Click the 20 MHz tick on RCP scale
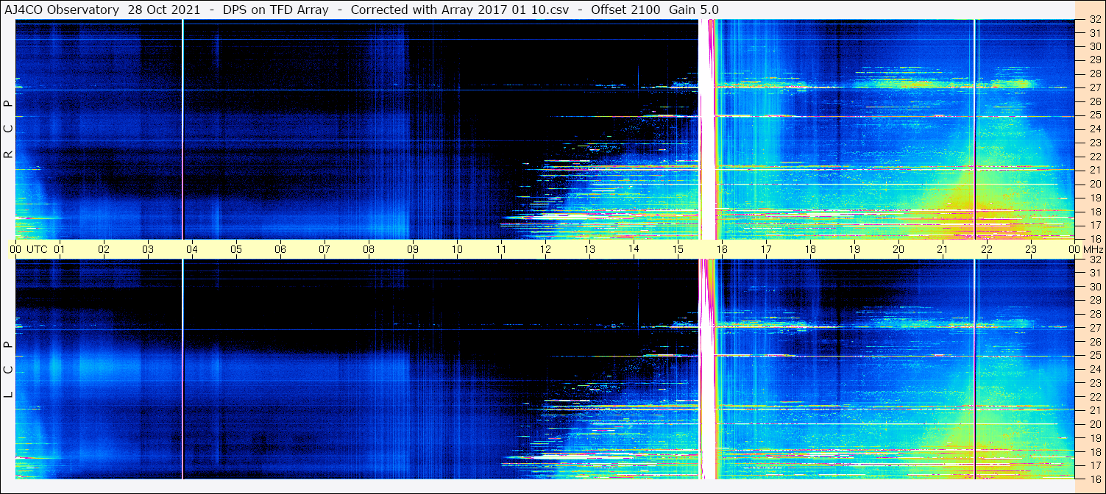Image resolution: width=1106 pixels, height=494 pixels. [x=1095, y=184]
